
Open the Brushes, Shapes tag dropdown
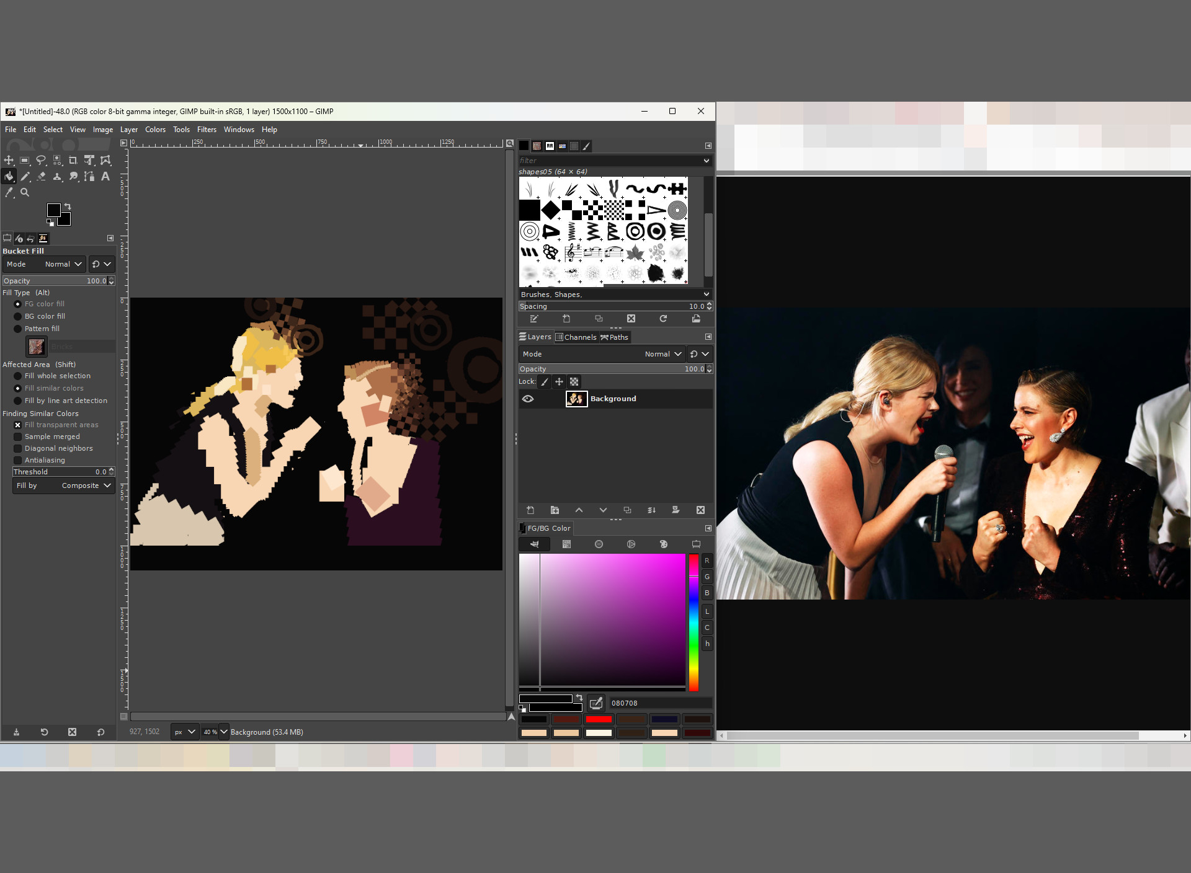click(x=706, y=295)
